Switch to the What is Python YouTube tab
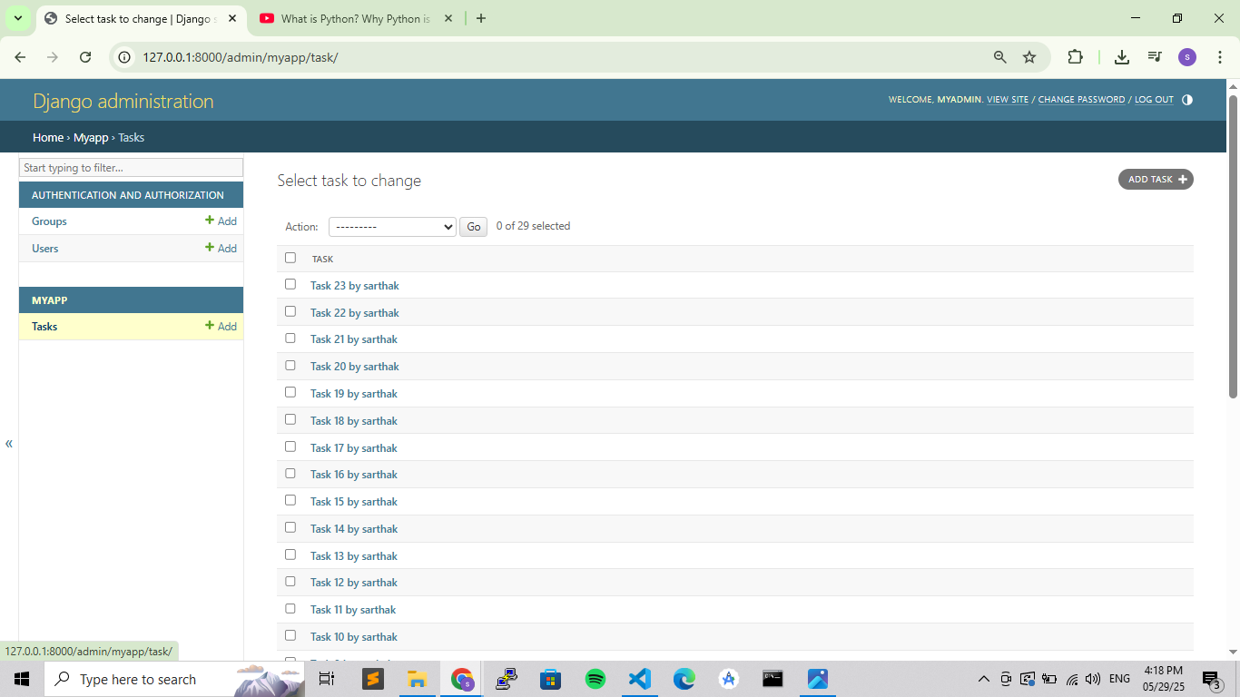Image resolution: width=1240 pixels, height=697 pixels. (x=356, y=18)
